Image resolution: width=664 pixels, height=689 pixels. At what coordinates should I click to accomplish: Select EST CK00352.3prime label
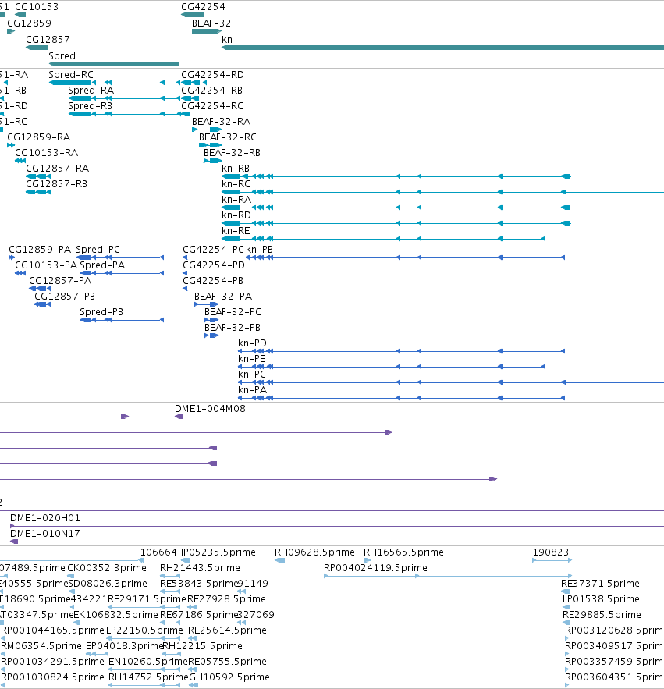(x=107, y=568)
